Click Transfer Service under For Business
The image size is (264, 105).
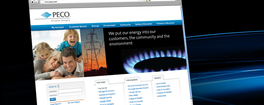(x=135, y=92)
